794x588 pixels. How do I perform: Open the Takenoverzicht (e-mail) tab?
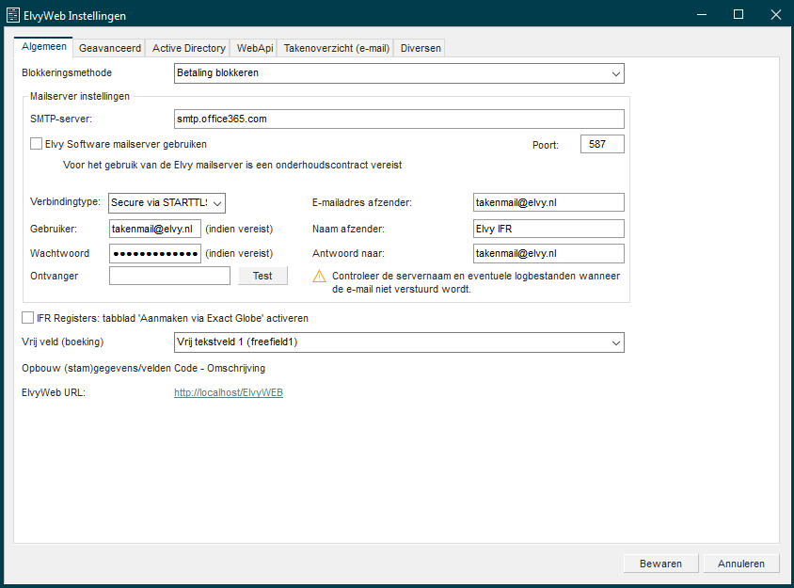336,48
